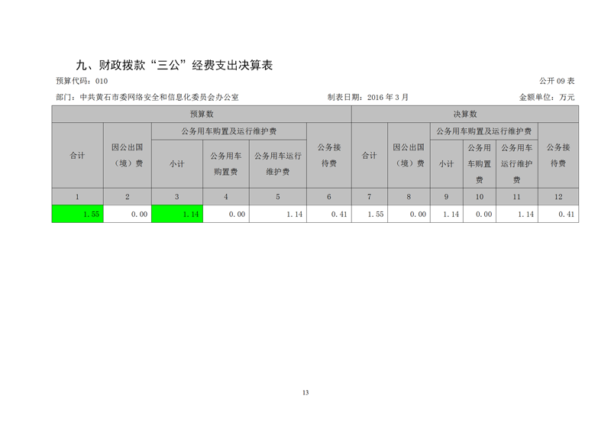Select column number 11 cell
The image size is (611, 432).
click(x=517, y=197)
